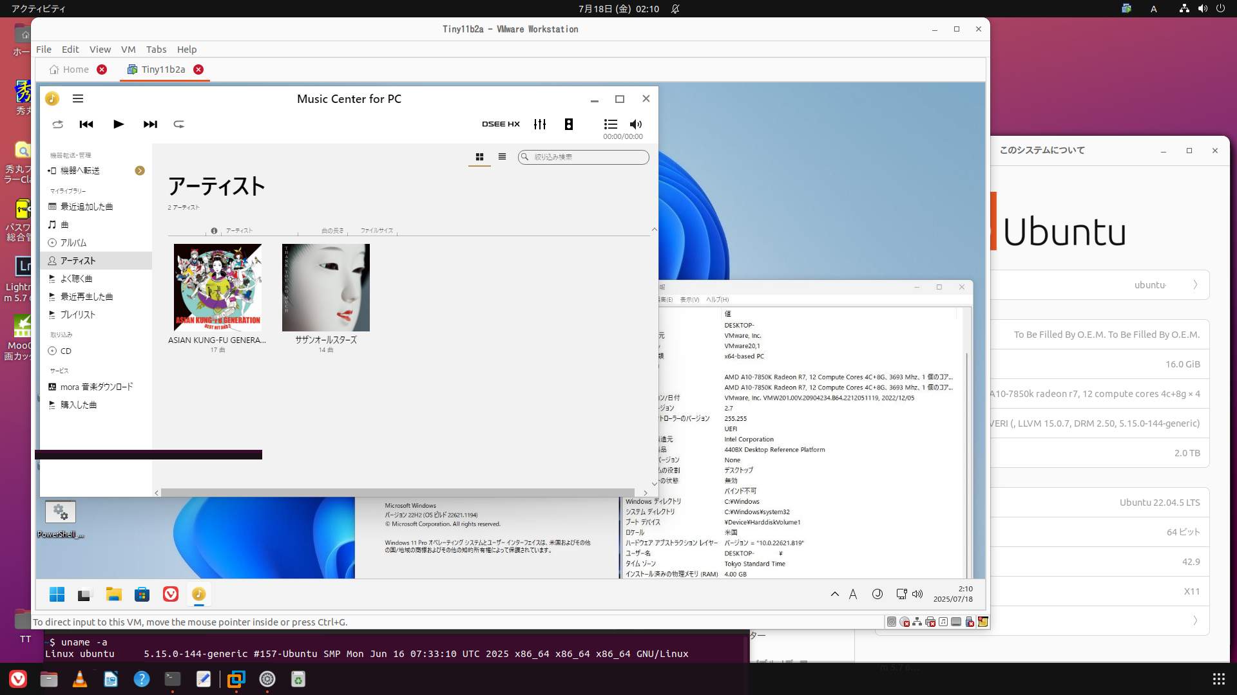Open Terminal from the Ubuntu dock
Image resolution: width=1237 pixels, height=695 pixels.
tap(173, 679)
